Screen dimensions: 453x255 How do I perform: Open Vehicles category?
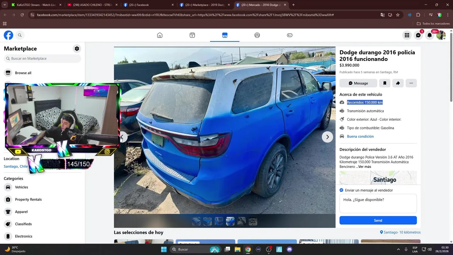coord(42,187)
